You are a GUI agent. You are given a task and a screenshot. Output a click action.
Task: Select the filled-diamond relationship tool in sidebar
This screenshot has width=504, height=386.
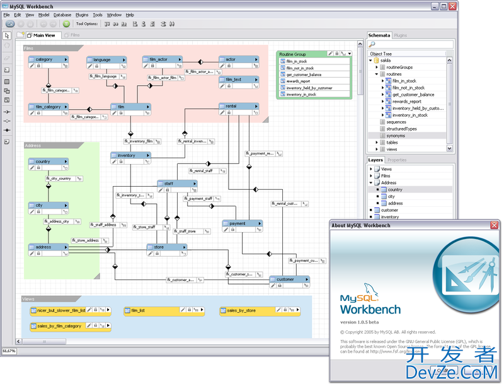click(7, 131)
